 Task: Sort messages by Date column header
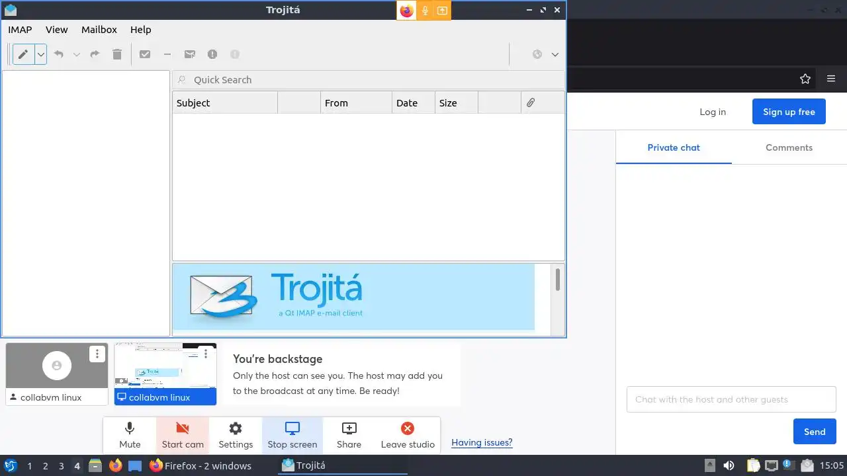click(x=414, y=102)
